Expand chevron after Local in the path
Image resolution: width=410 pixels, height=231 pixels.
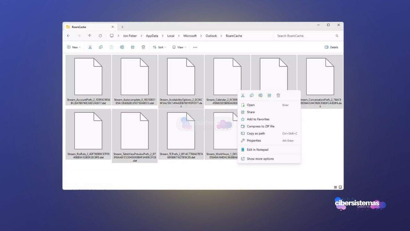pyautogui.click(x=179, y=36)
